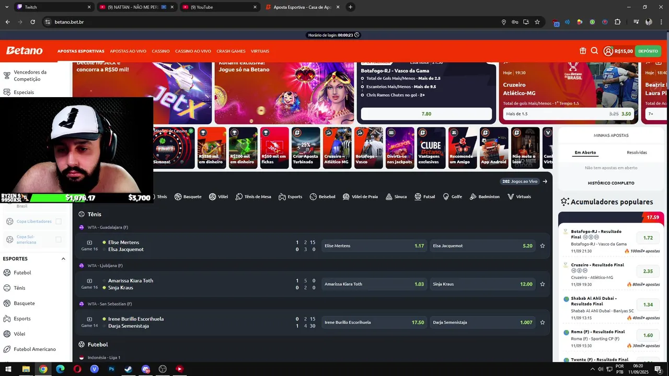Image resolution: width=669 pixels, height=376 pixels.
Task: Go to all 202 live games arrow
Action: [545, 181]
